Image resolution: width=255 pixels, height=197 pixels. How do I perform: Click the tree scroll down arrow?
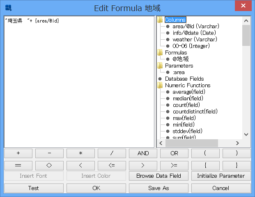point(246,135)
